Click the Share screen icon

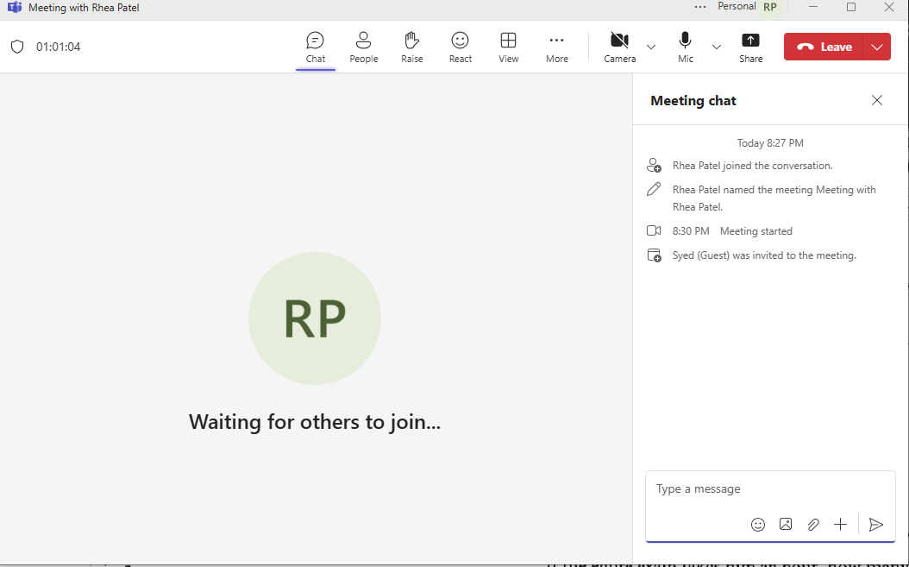[x=750, y=47]
